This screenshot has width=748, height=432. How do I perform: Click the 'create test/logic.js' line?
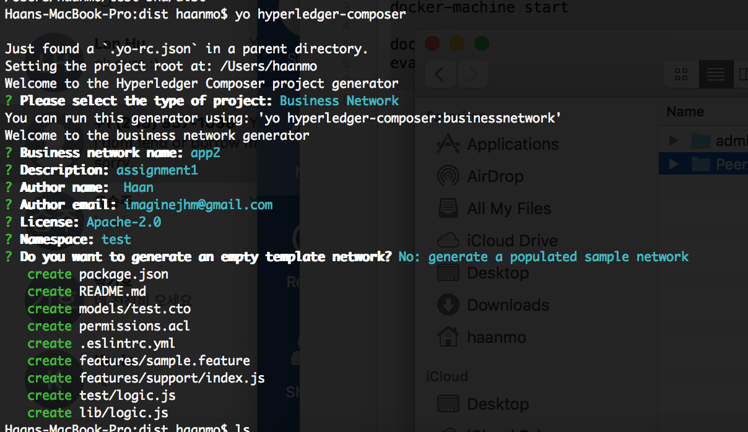click(x=102, y=395)
